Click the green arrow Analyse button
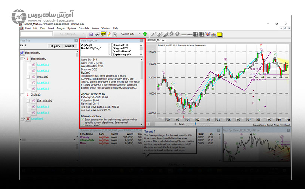The image size is (305, 189). (x=144, y=34)
